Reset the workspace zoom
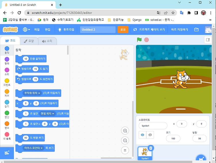Image resolution: width=216 pixels, height=163 pixels. pyautogui.click(x=125, y=150)
